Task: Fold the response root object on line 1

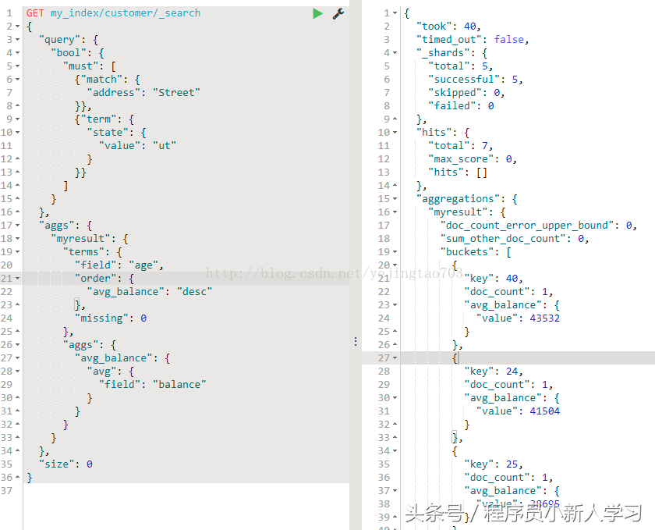Action: pos(395,13)
